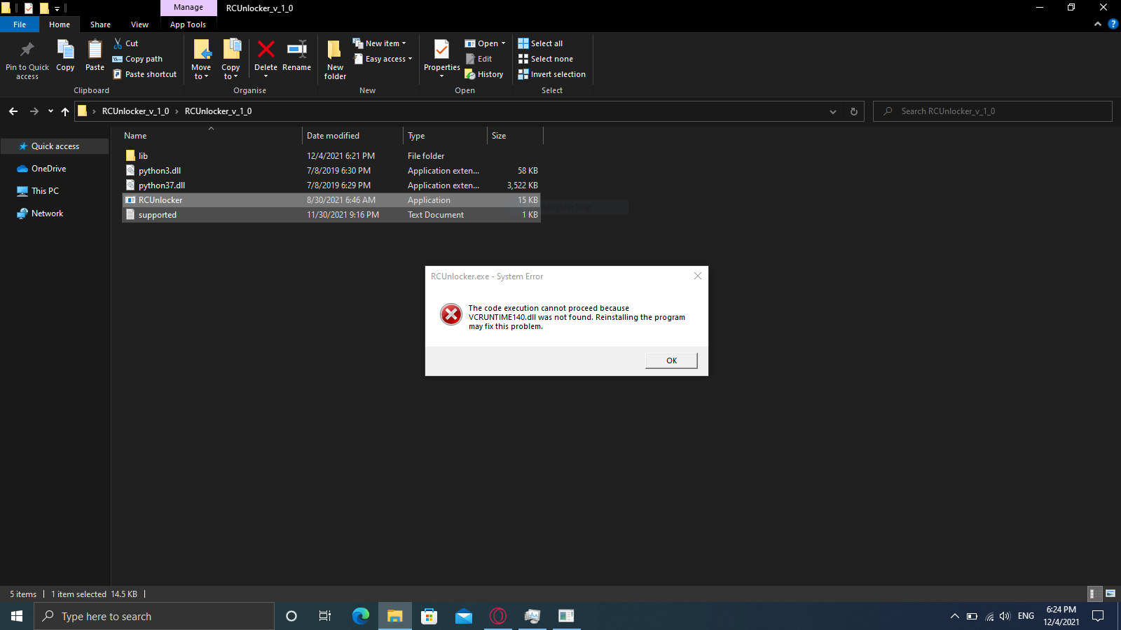Click Pin to Quick access icon

point(27,50)
